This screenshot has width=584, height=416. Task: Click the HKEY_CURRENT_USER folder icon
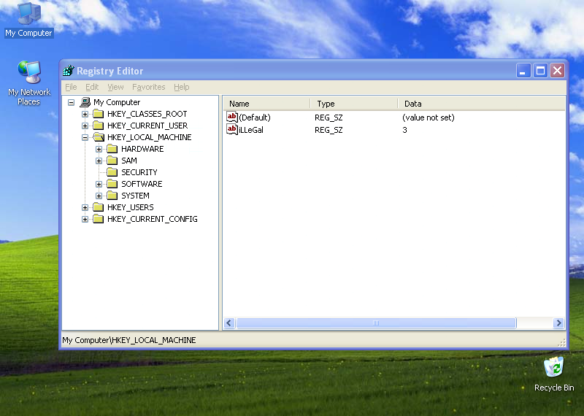pyautogui.click(x=99, y=126)
